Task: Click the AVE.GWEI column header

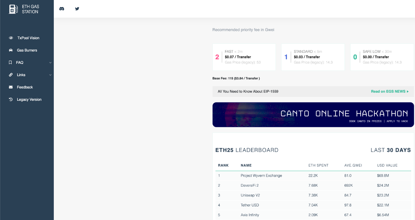Action: tap(353, 165)
